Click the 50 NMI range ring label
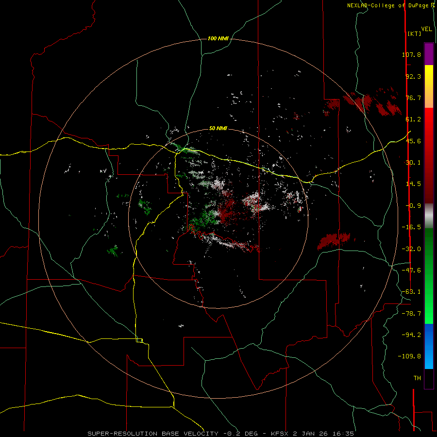 (218, 128)
